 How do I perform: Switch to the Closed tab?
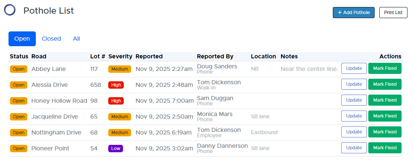(x=51, y=39)
